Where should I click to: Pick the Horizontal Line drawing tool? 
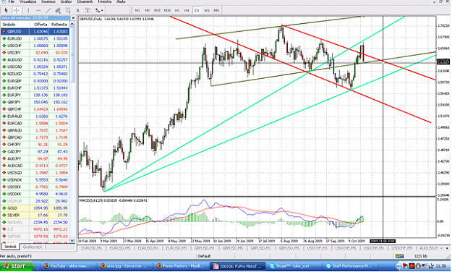[x=38, y=10]
